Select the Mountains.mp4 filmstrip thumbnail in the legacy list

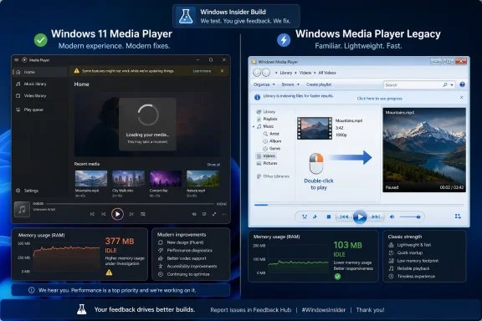pos(315,129)
